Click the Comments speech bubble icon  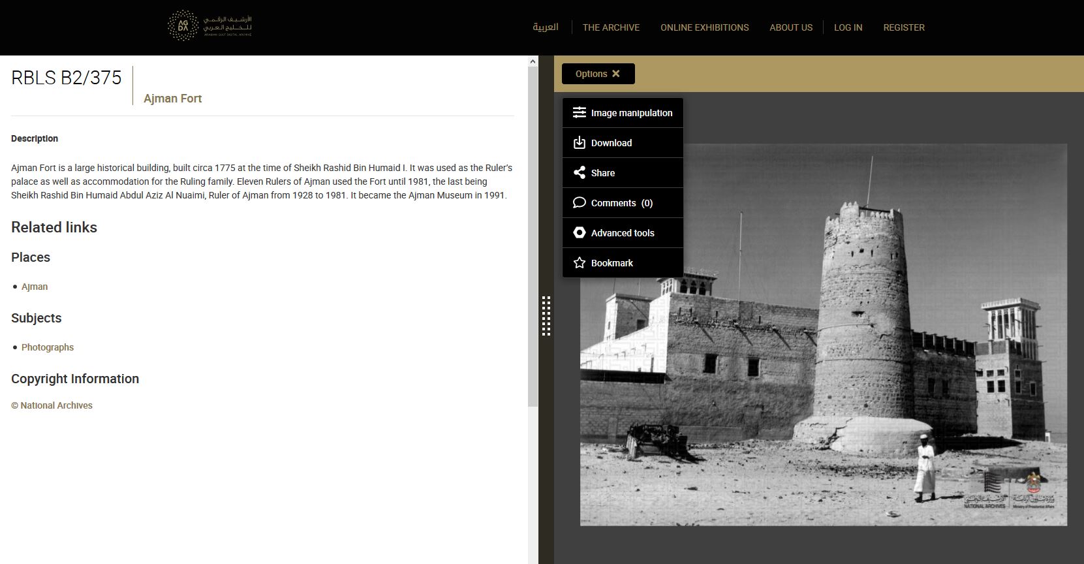(x=579, y=202)
